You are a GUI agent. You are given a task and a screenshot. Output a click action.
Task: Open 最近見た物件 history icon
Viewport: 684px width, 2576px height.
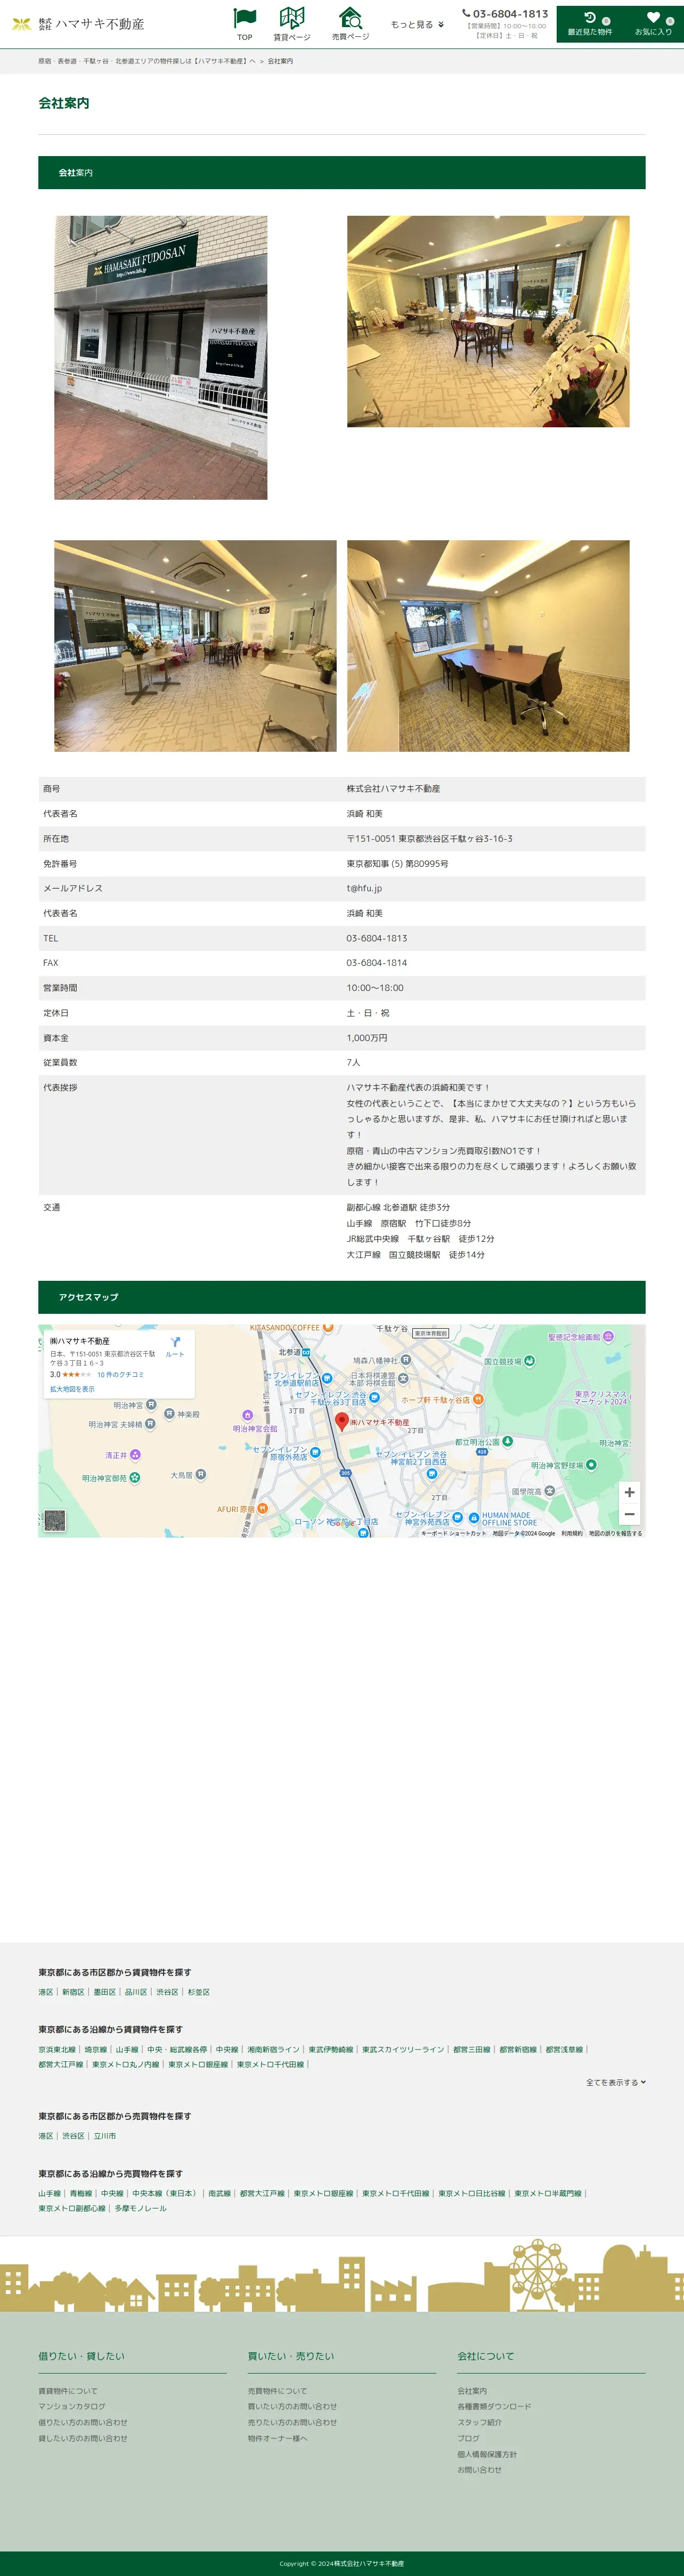(x=590, y=24)
